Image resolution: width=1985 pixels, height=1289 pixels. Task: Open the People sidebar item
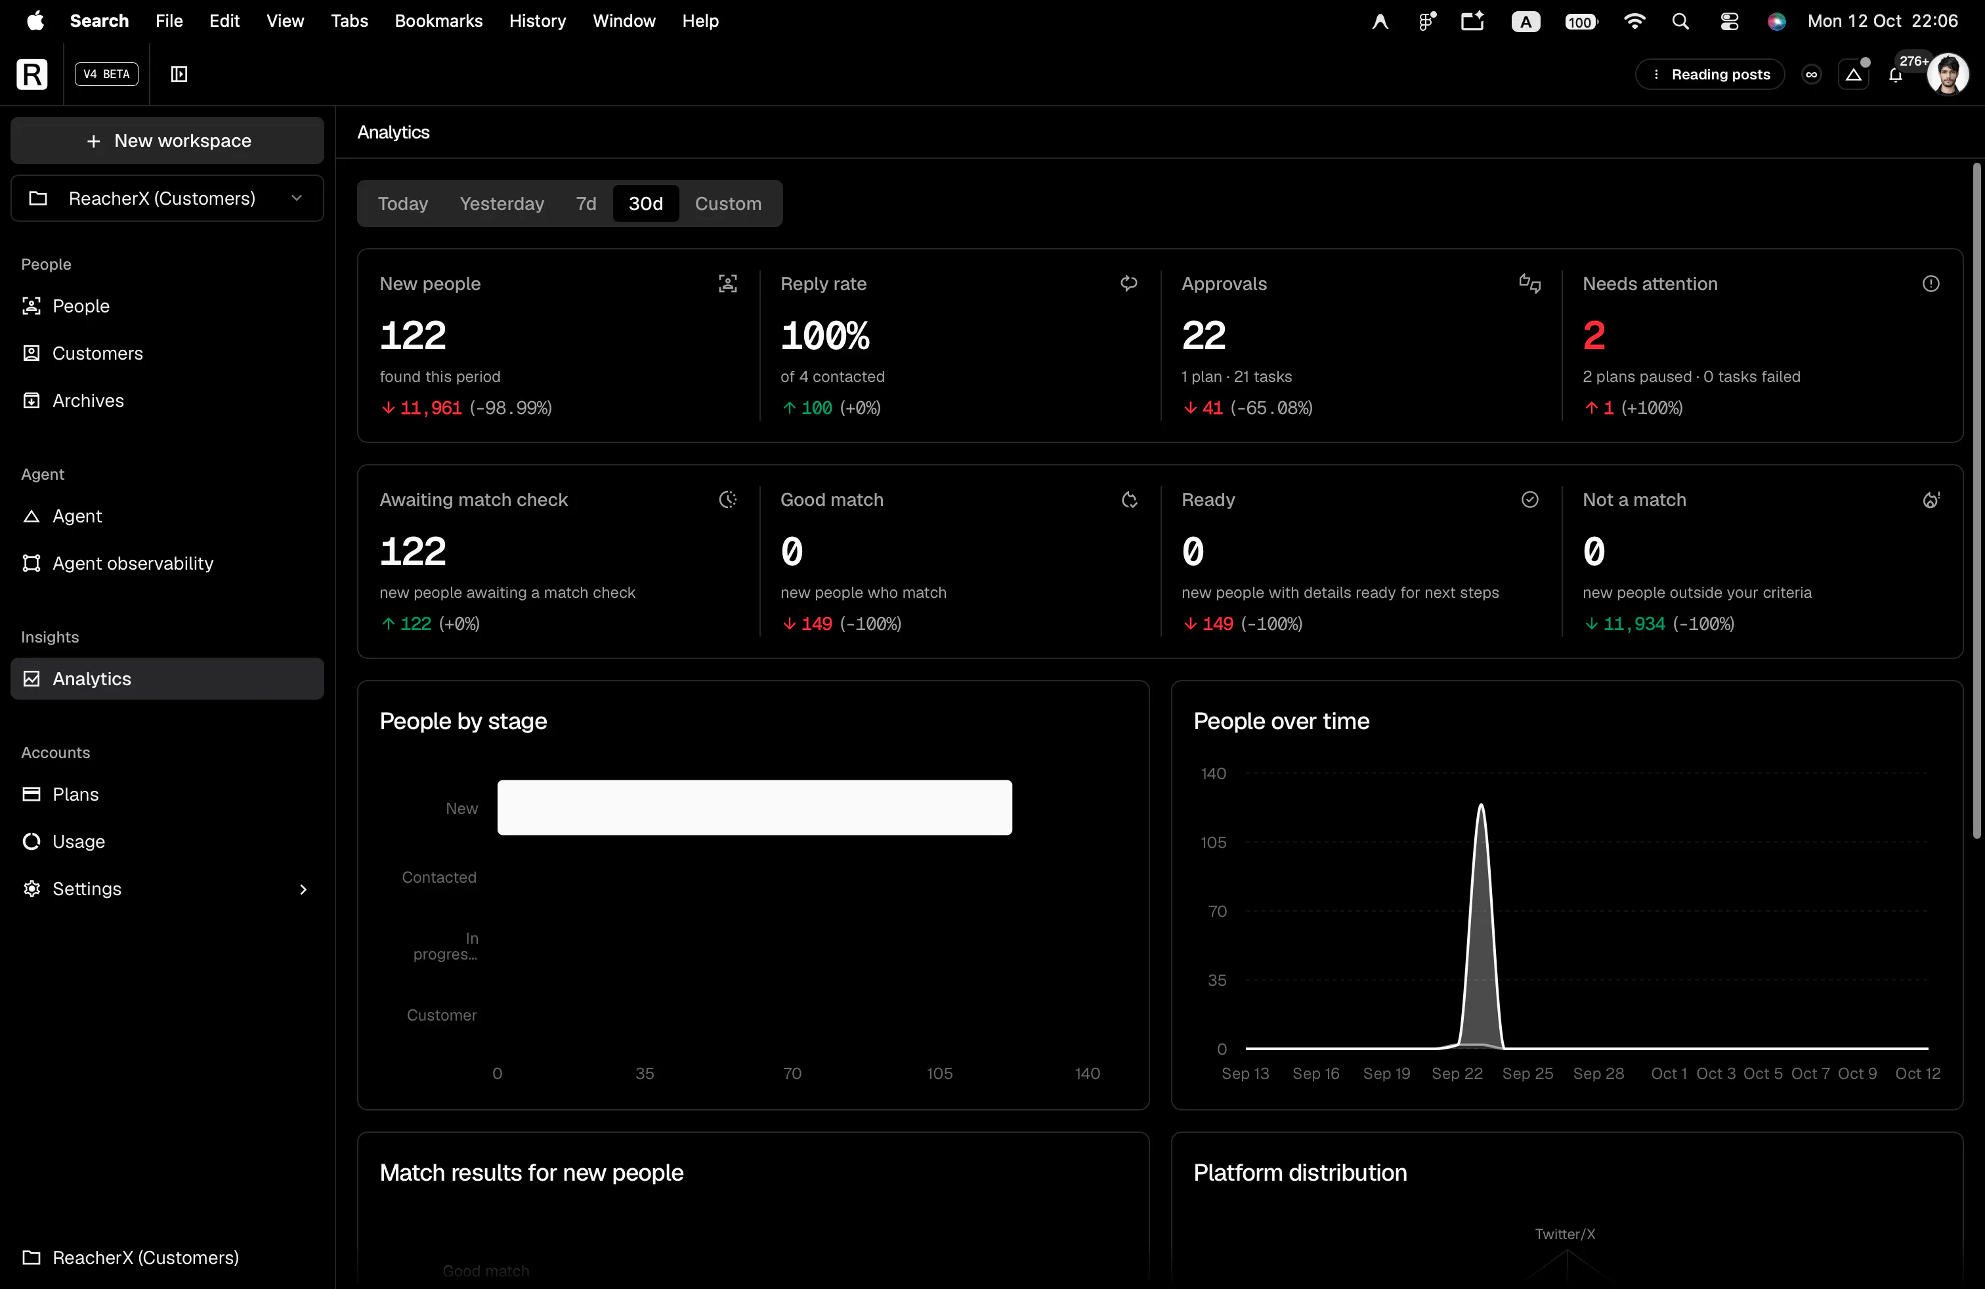pos(167,306)
